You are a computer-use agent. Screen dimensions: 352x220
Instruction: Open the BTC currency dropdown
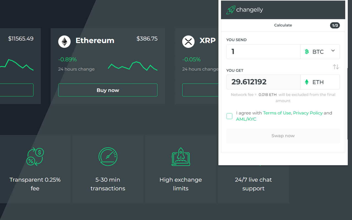coord(332,51)
